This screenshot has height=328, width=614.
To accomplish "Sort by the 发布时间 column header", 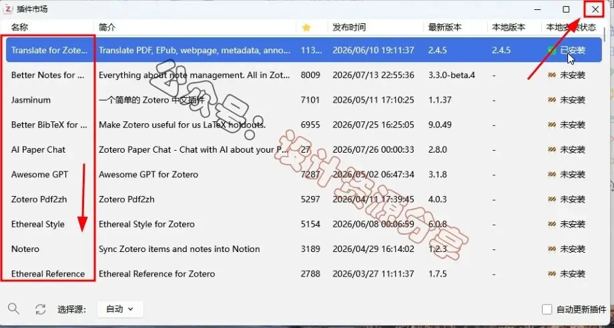I will point(349,27).
